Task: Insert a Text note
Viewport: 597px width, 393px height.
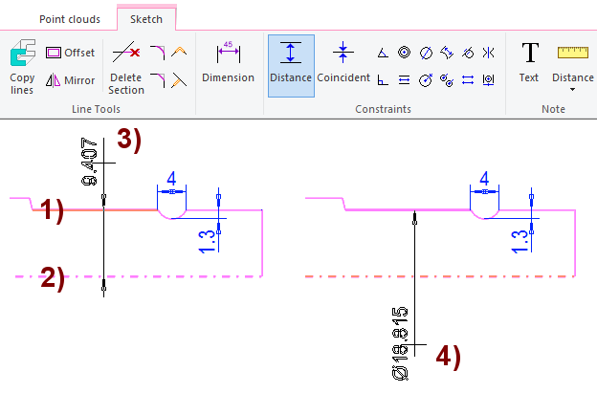Action: 529,62
